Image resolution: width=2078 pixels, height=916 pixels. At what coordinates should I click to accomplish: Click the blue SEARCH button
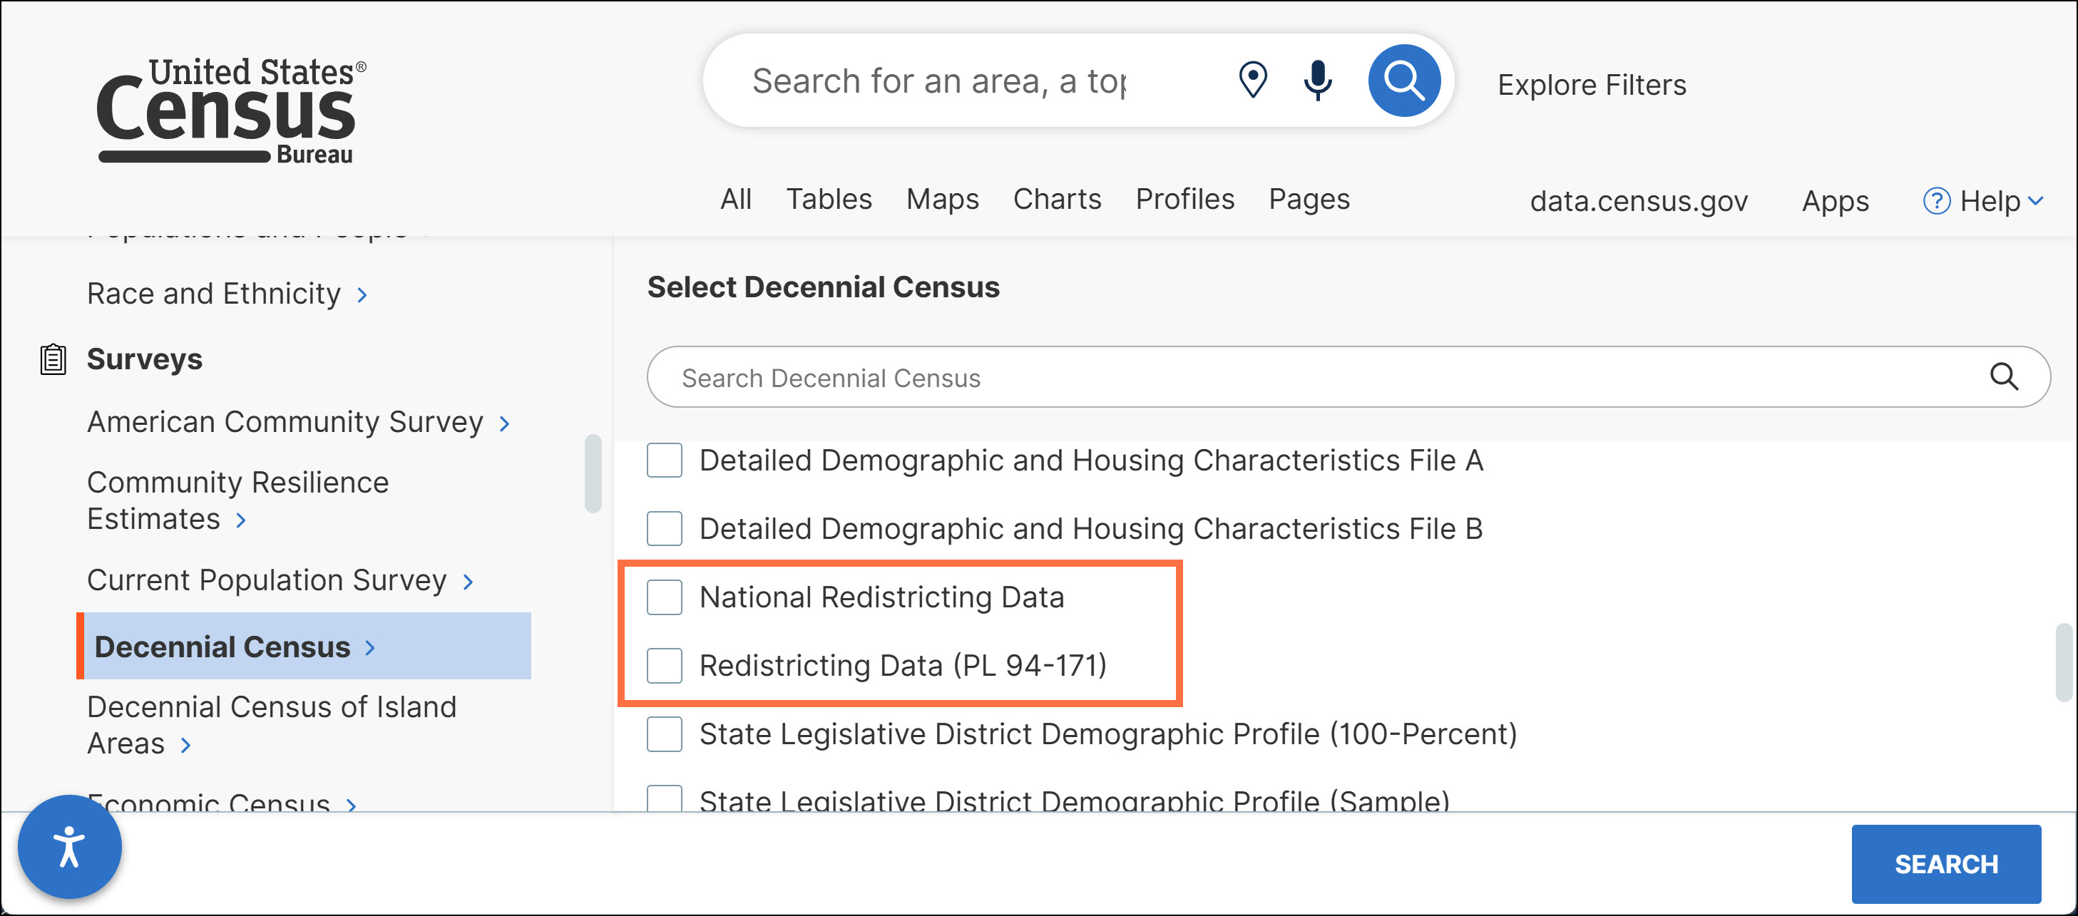click(1945, 863)
